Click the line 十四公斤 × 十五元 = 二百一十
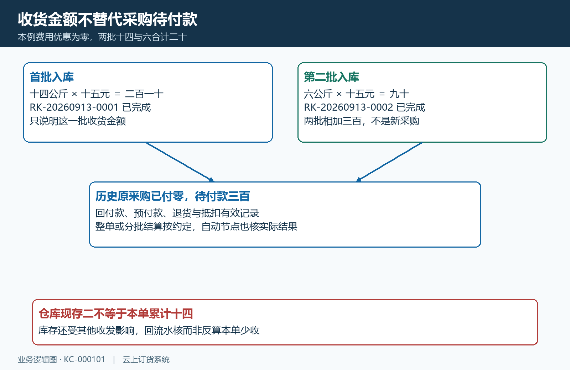 pyautogui.click(x=97, y=94)
